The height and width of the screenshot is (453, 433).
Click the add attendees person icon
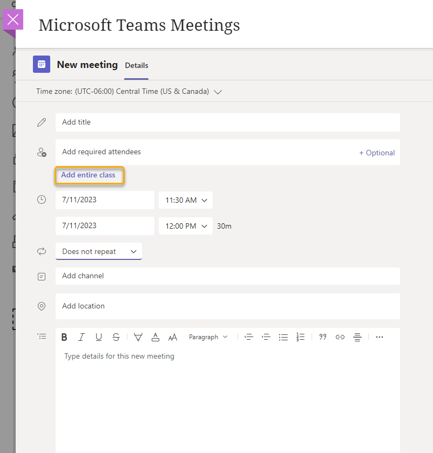(42, 152)
